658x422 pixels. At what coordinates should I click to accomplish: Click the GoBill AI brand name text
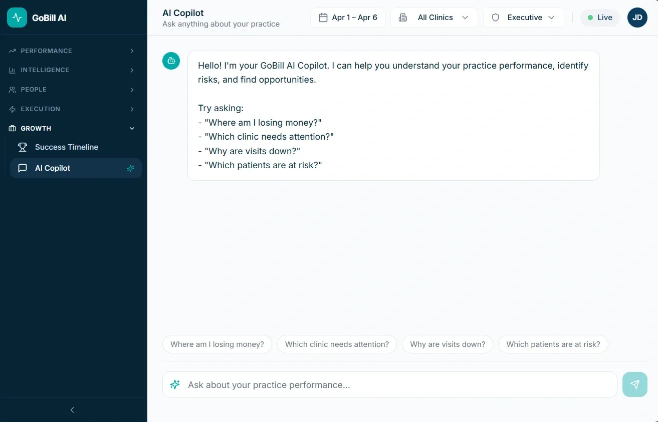[49, 18]
